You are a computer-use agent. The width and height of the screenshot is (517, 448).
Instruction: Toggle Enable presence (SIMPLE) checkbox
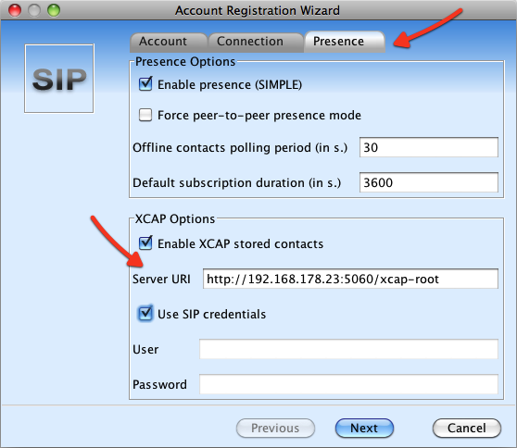[145, 84]
